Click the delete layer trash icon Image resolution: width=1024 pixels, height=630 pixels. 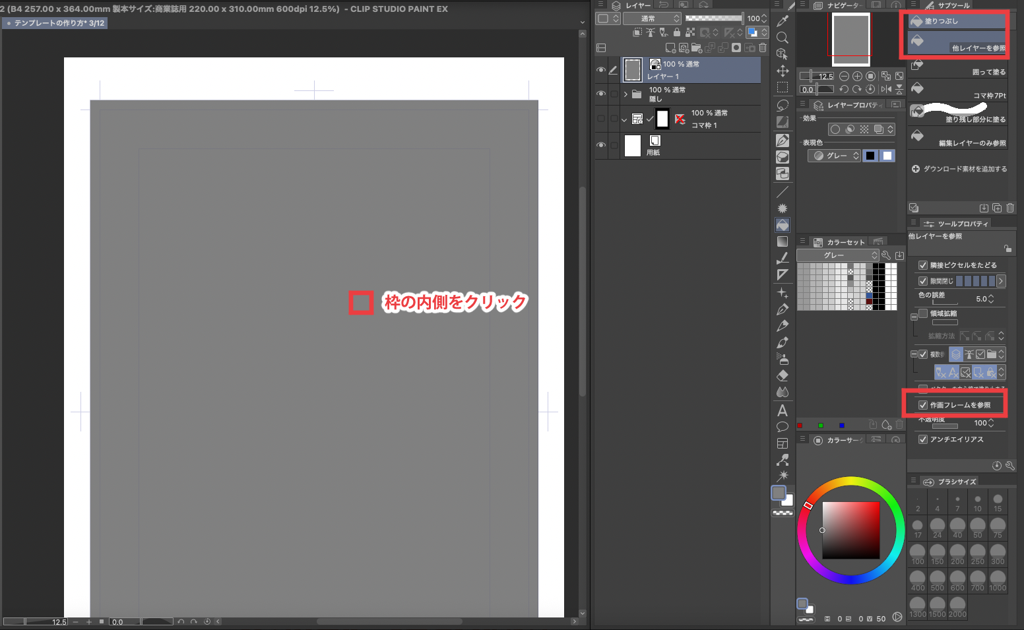(763, 47)
